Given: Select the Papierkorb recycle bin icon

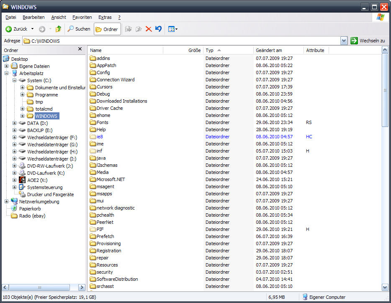Looking at the screenshot, I should click(14, 208).
